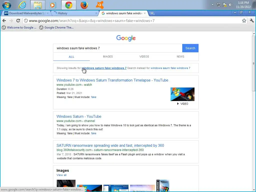Search instead for 'windows saurn fake windows 7'

(170, 68)
